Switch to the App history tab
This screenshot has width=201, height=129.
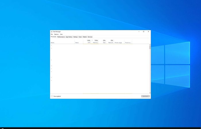click(69, 37)
